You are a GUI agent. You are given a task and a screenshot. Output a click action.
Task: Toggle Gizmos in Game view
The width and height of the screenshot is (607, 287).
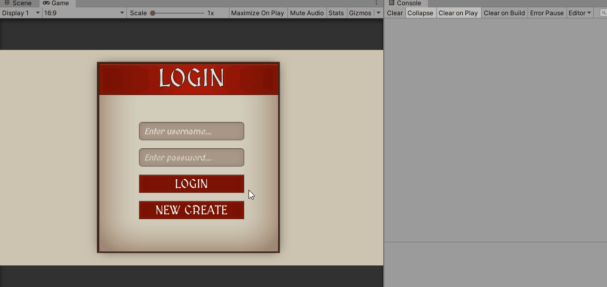click(360, 13)
